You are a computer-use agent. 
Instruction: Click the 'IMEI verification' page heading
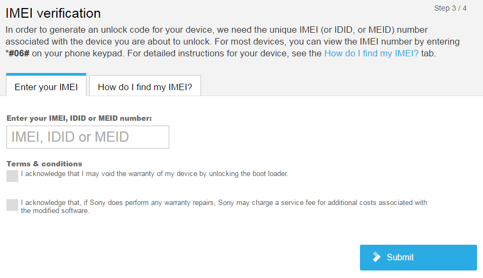53,13
